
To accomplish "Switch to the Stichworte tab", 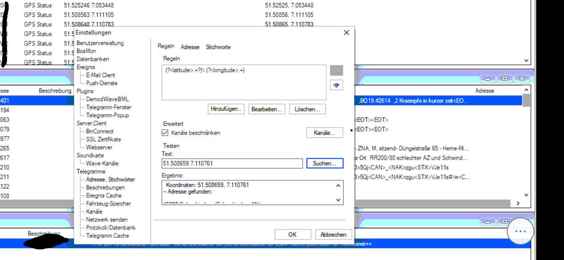I will tap(218, 47).
